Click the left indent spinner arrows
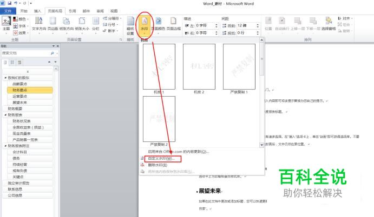The width and height of the screenshot is (374, 217). (216, 25)
